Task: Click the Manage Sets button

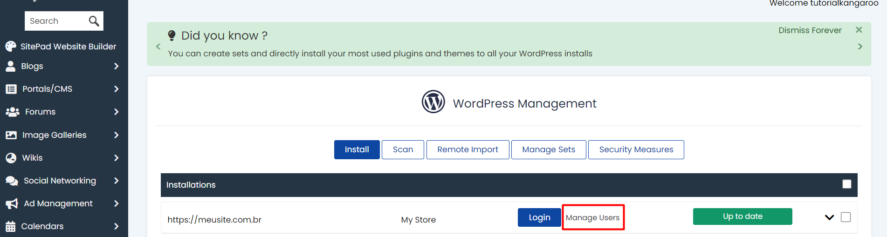Action: [549, 149]
